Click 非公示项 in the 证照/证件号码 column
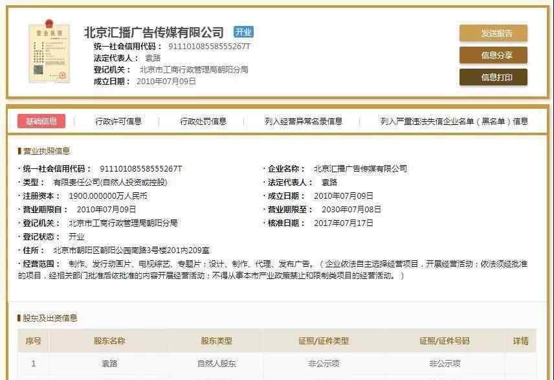Image resolution: width=554 pixels, height=380 pixels. tap(445, 363)
